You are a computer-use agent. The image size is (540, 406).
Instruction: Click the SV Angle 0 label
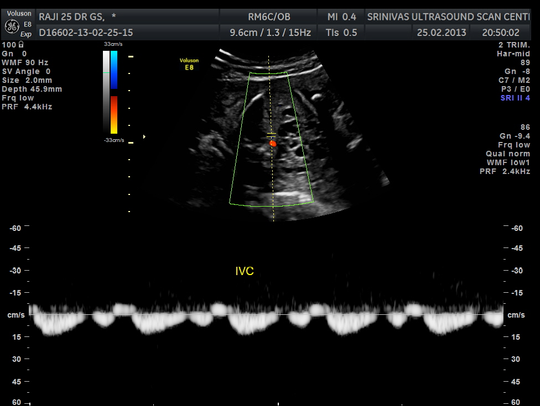(26, 71)
